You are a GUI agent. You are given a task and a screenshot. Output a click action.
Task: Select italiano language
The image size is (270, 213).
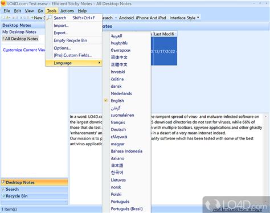point(126,158)
